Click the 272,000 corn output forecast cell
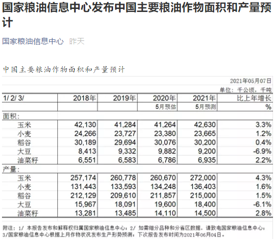The width and height of the screenshot is (275, 239). pyautogui.click(x=203, y=178)
